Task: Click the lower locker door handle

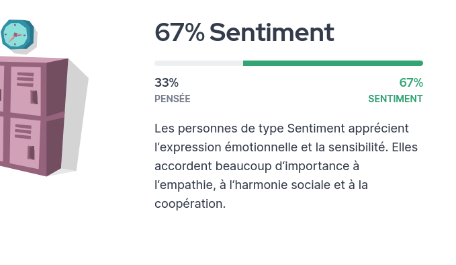Action: click(31, 153)
